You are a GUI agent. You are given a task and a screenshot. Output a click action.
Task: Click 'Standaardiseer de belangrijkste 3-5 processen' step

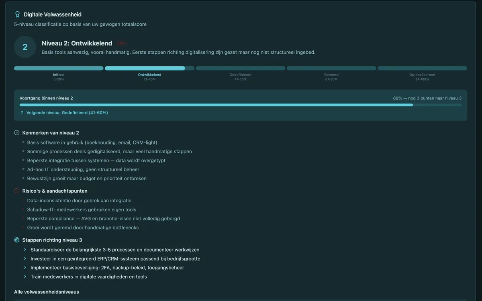(x=115, y=250)
